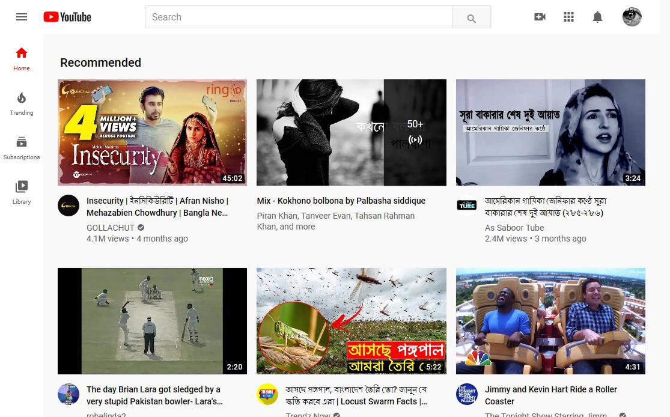Play the Jimmy and Kevin Hart roller coaster video
Screen dimensions: 670x417
pyautogui.click(x=550, y=320)
